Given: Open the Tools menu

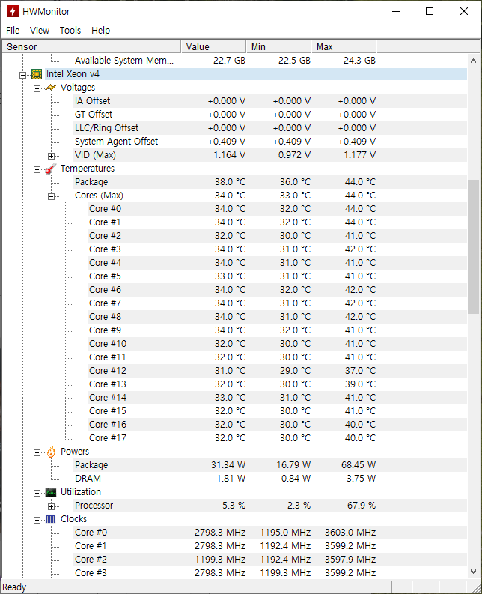Looking at the screenshot, I should point(70,30).
